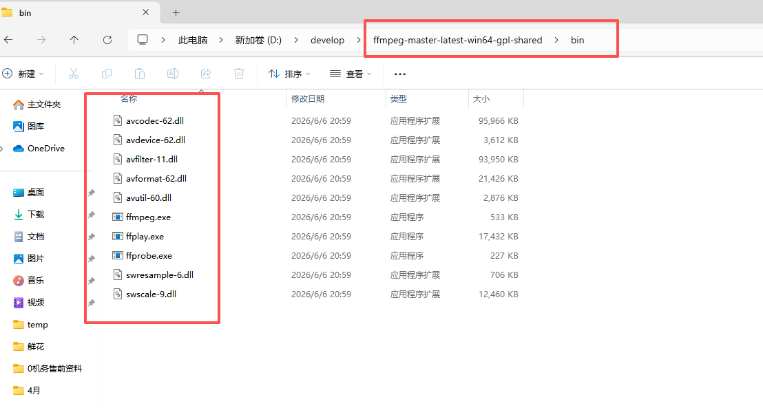763x408 pixels.
Task: Click the Forward navigation arrow
Action: 41,40
